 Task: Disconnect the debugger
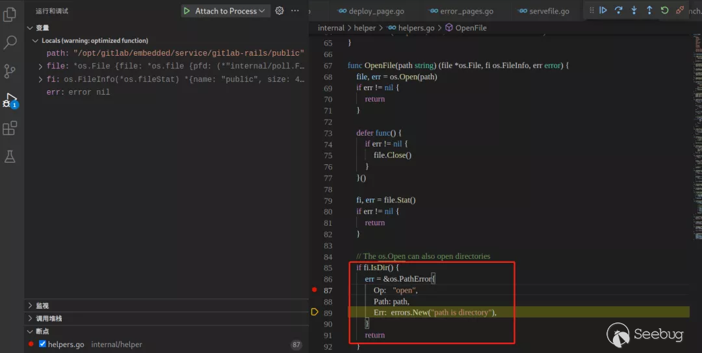pos(680,10)
